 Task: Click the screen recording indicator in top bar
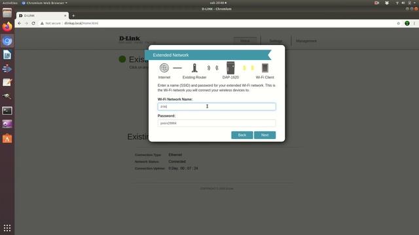pos(377,3)
